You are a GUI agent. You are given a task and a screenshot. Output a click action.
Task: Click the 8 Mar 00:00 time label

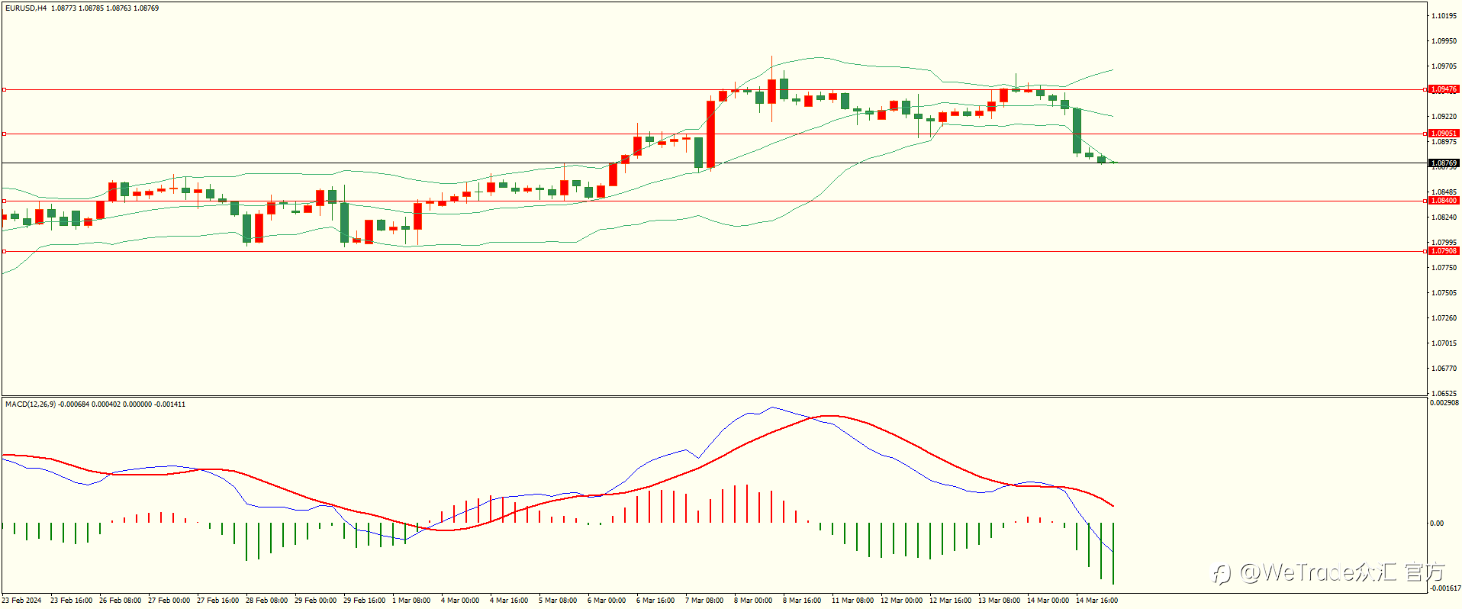tap(753, 601)
